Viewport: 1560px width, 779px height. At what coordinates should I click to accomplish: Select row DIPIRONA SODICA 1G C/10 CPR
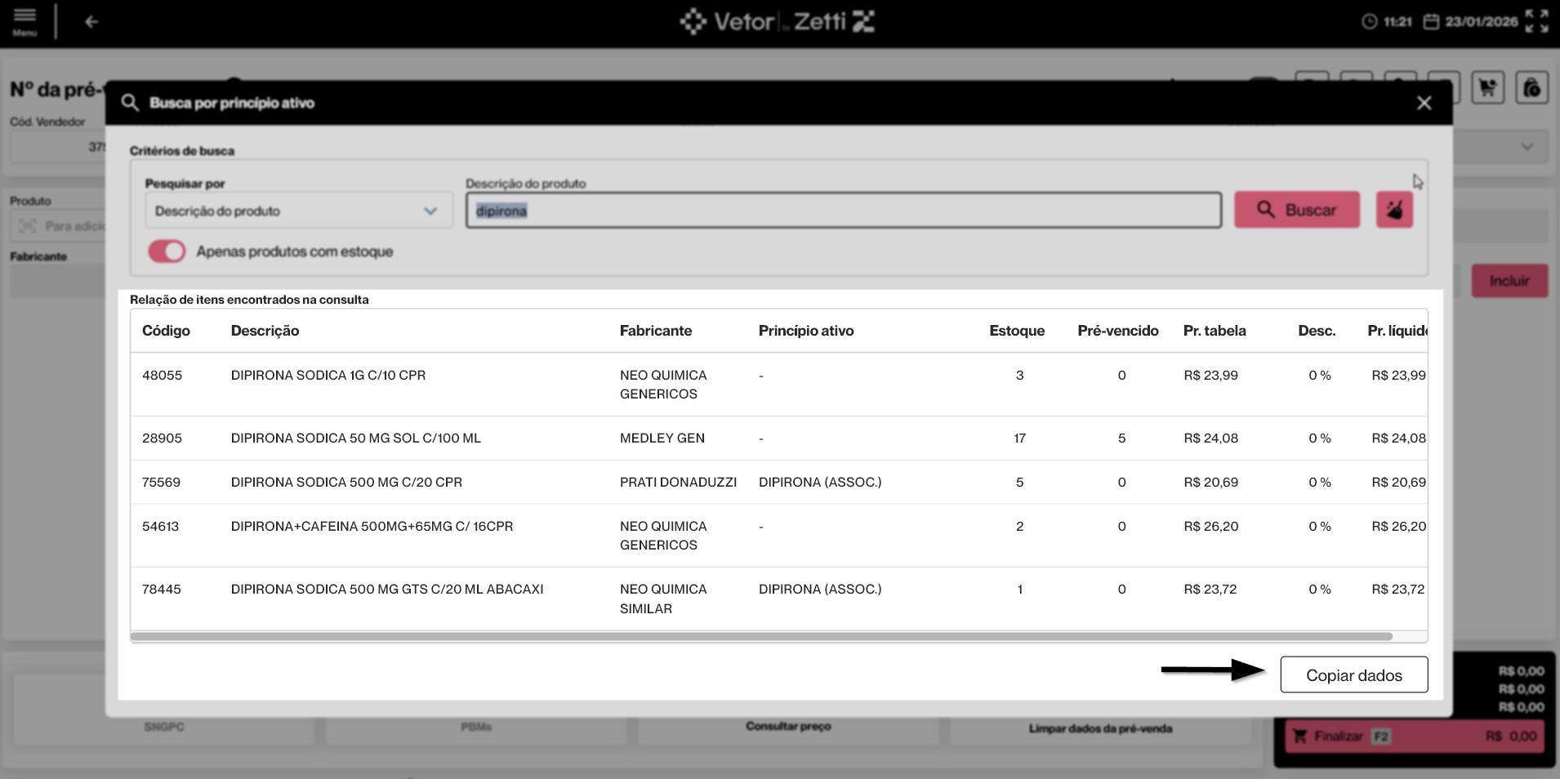(779, 385)
